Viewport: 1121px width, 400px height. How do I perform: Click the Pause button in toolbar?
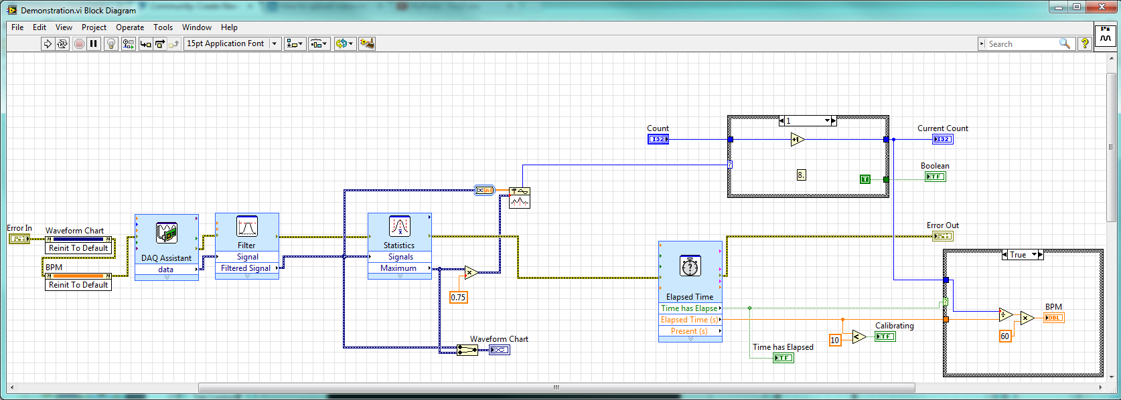coord(94,43)
